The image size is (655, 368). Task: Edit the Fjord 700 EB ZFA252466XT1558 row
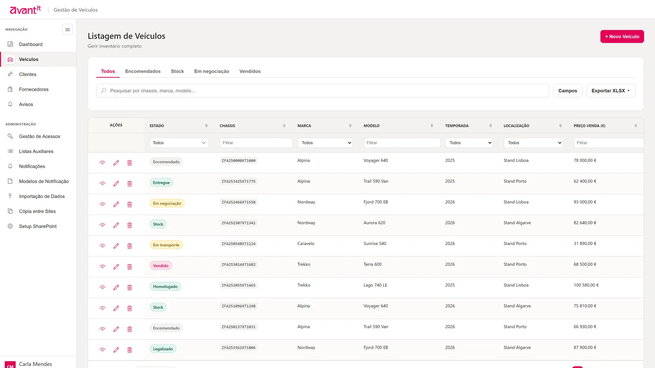(116, 204)
